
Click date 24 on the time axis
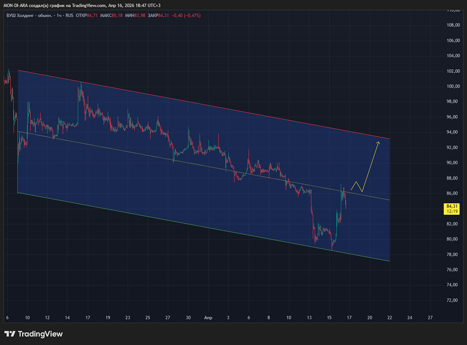click(410, 317)
